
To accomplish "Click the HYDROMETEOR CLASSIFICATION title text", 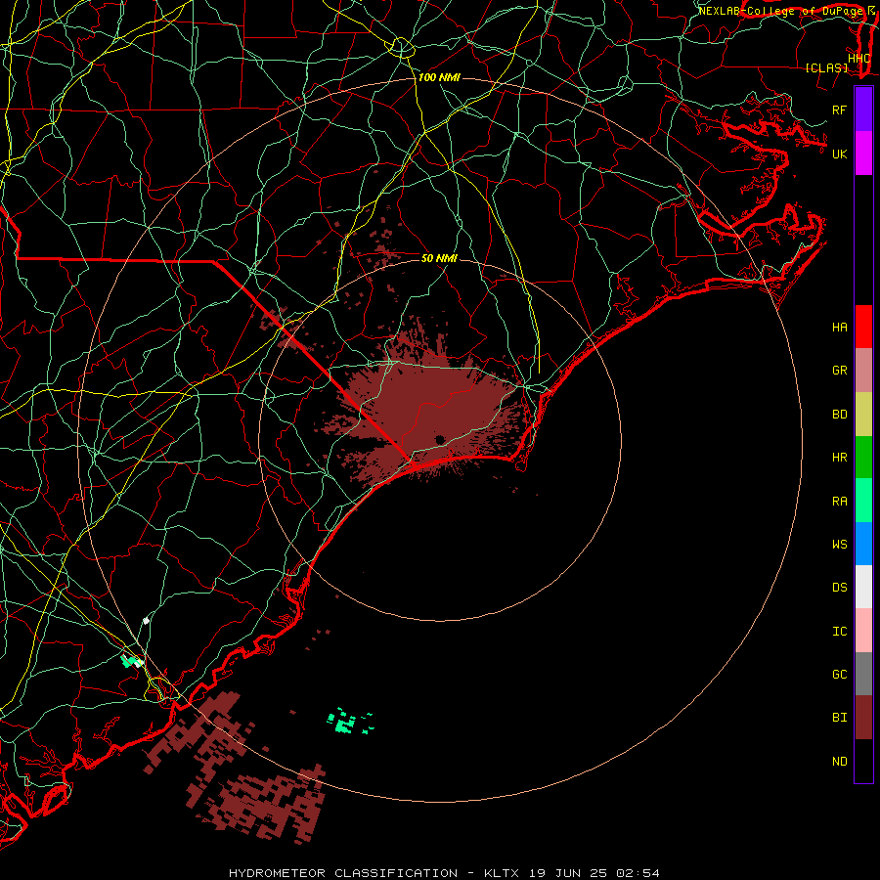I will pos(343,873).
